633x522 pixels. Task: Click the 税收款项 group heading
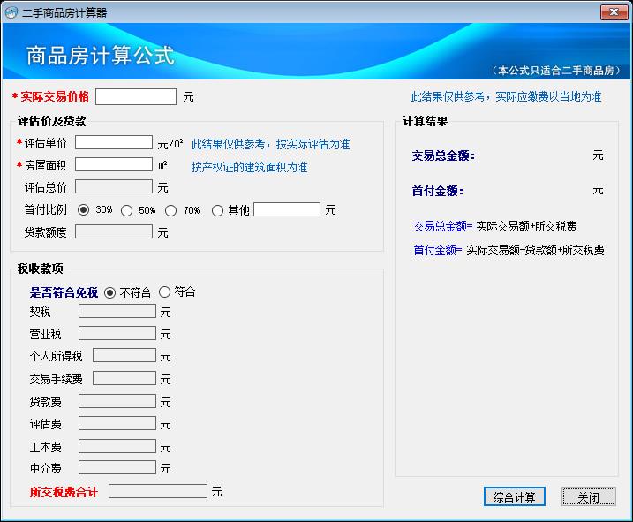41,269
